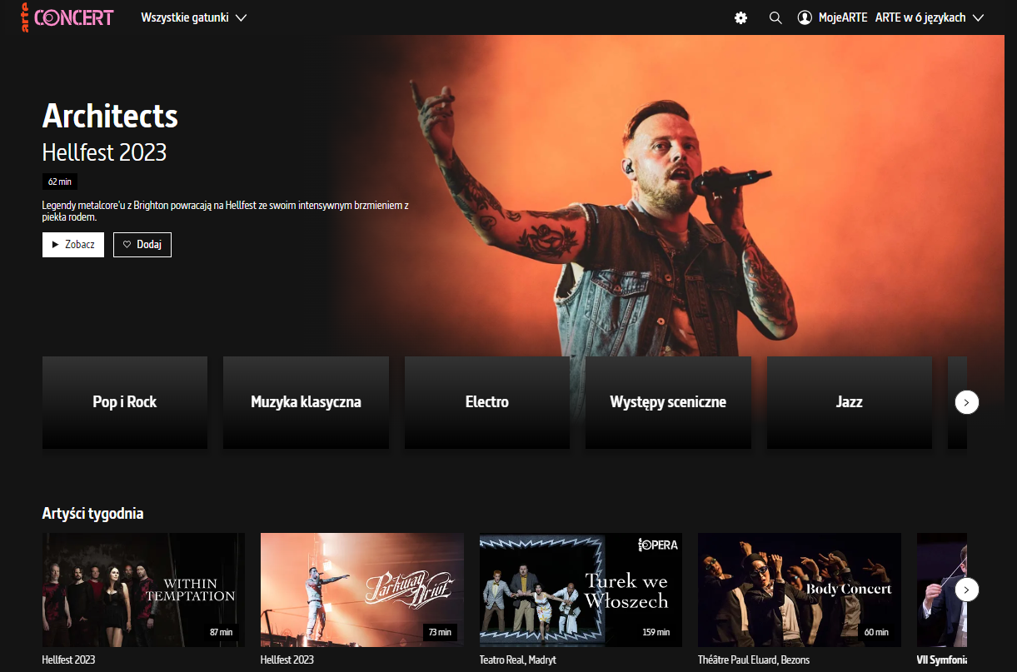
Task: Open the Body Concert thumbnail
Action: (800, 590)
